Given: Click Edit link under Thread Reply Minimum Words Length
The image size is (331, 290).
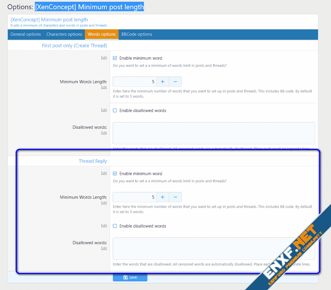Looking at the screenshot, I should click(x=104, y=203).
